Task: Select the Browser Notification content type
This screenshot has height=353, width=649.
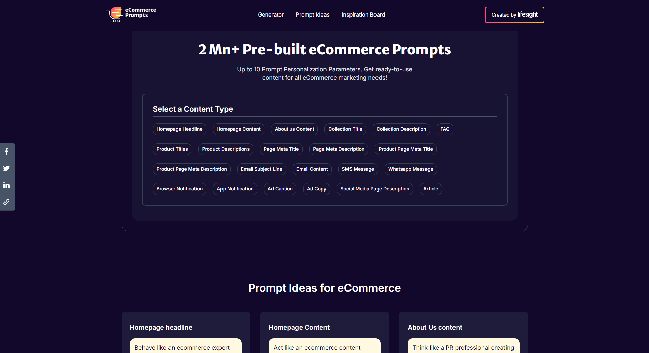Action: click(179, 189)
